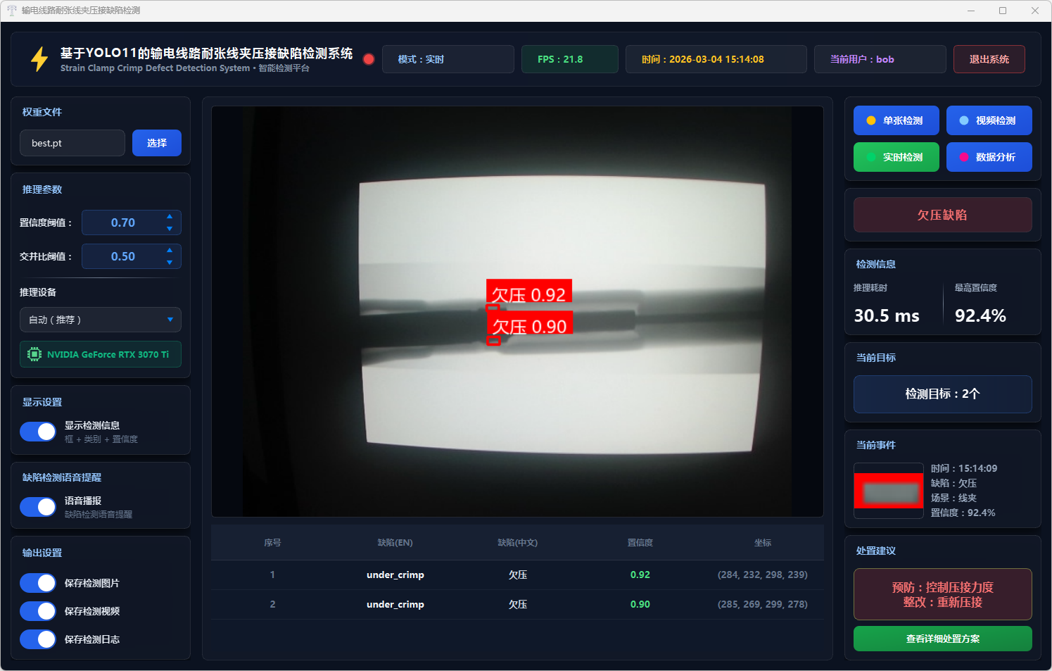Click the 选择 weight file button

[157, 143]
